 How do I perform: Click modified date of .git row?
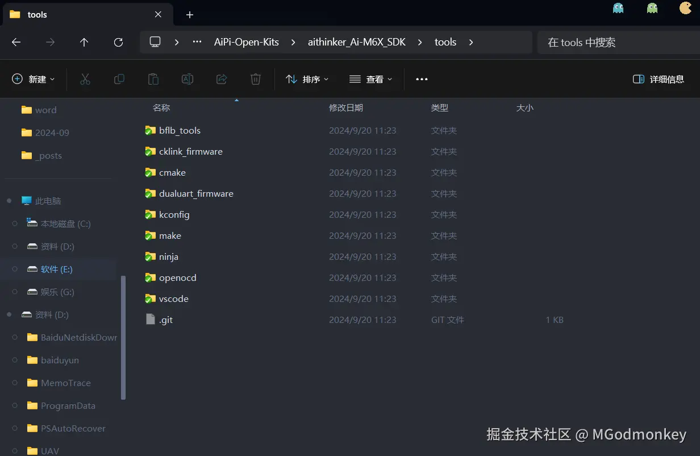coord(363,320)
